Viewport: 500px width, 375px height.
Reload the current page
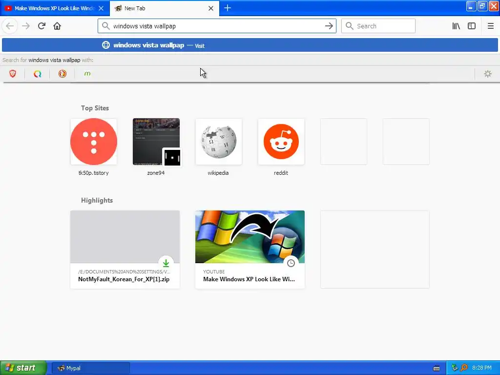42,26
